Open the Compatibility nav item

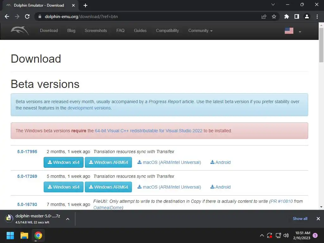[167, 31]
